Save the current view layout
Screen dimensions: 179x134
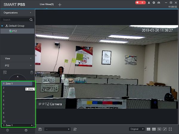40,129
